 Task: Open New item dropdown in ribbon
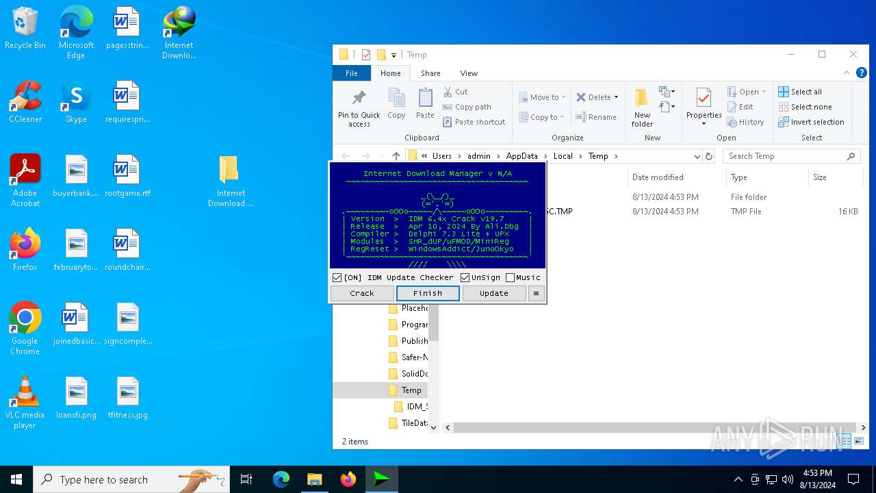click(x=667, y=91)
